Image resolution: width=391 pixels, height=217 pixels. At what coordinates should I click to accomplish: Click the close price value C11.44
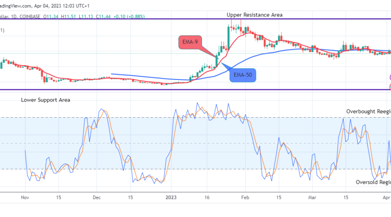(103, 16)
